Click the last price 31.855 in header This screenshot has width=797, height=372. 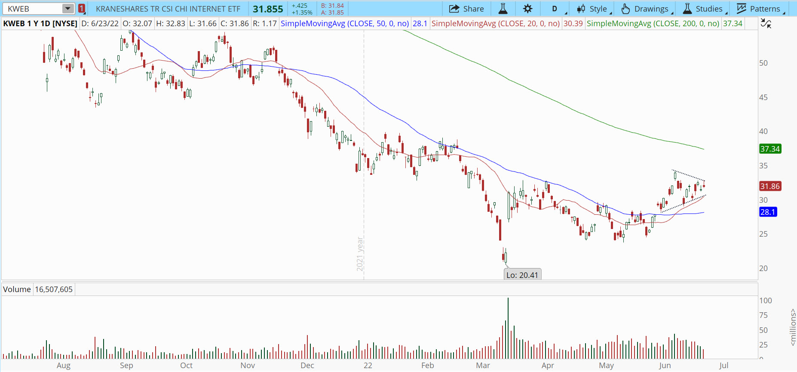(268, 9)
